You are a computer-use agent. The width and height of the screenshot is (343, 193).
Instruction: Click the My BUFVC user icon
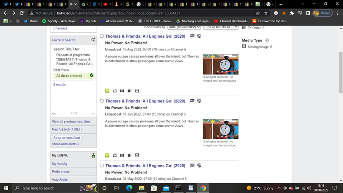[93, 155]
